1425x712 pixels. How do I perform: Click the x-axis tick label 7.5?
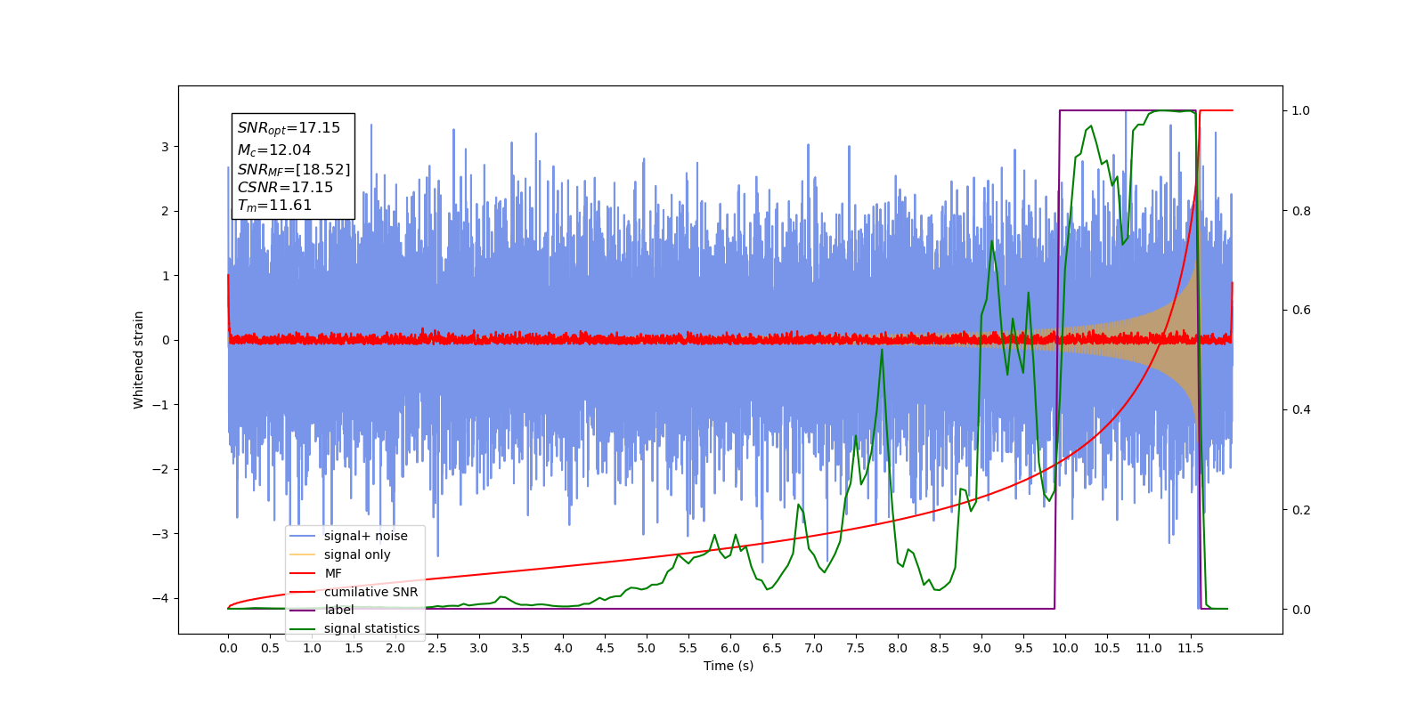[856, 648]
